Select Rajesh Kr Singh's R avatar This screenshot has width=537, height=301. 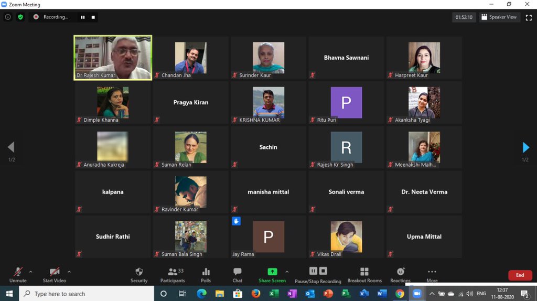(x=346, y=147)
